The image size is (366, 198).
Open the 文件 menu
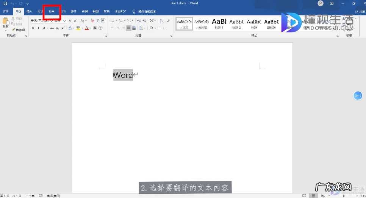pos(6,11)
